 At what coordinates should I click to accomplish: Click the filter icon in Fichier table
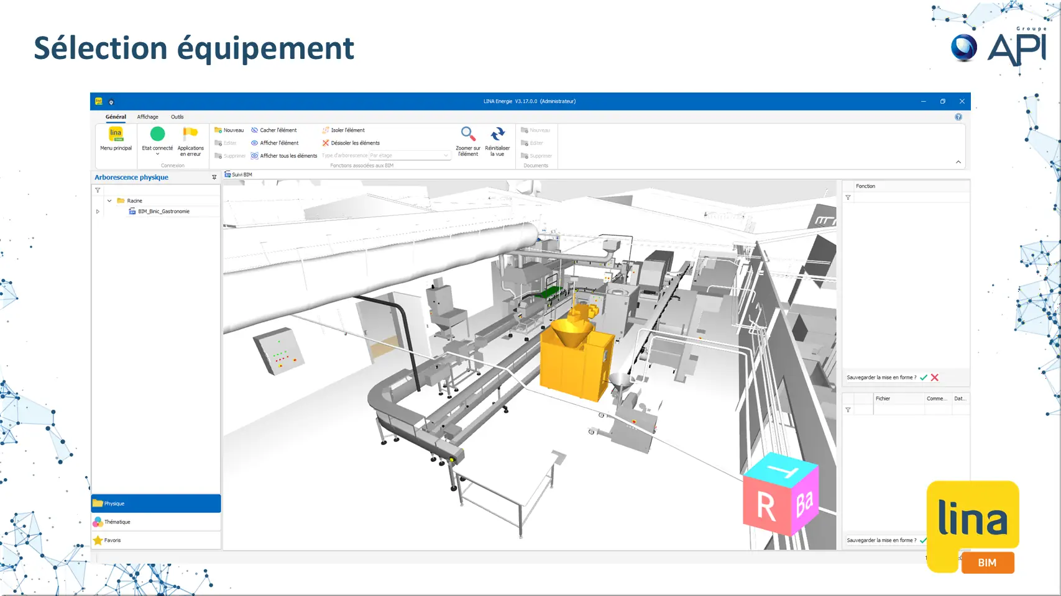848,410
